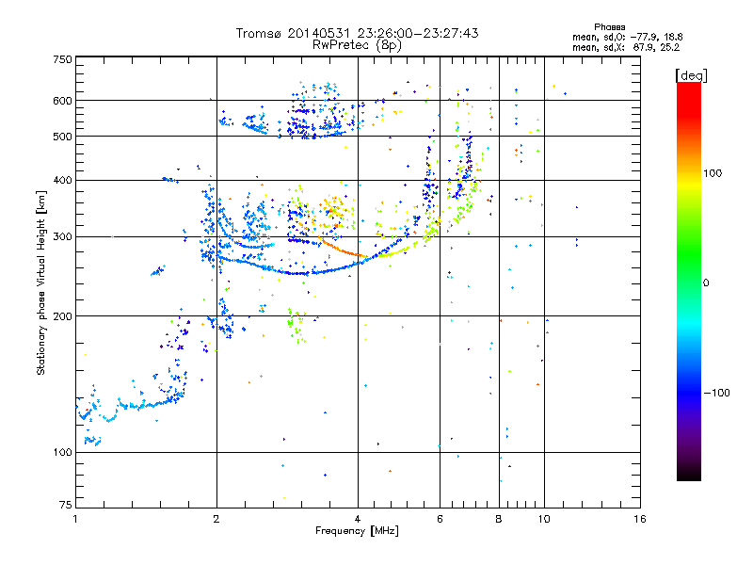Click the color bar 100 degree label

[x=713, y=173]
